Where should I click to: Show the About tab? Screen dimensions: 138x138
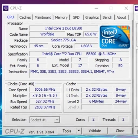[121, 17]
